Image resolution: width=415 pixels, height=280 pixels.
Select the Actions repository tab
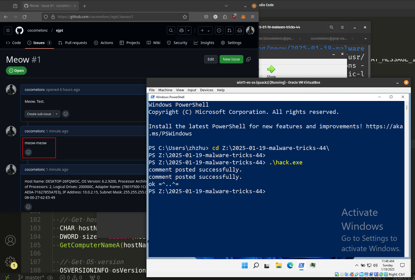pos(103,43)
